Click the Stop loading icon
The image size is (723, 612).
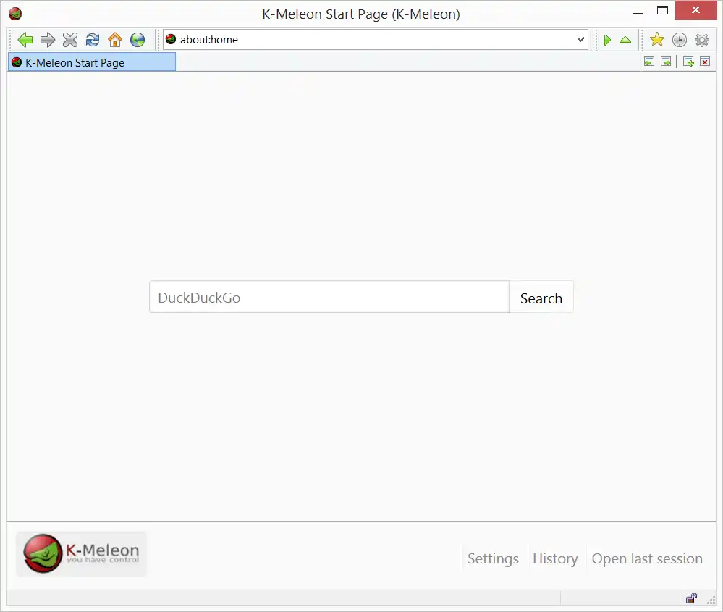[x=70, y=40]
